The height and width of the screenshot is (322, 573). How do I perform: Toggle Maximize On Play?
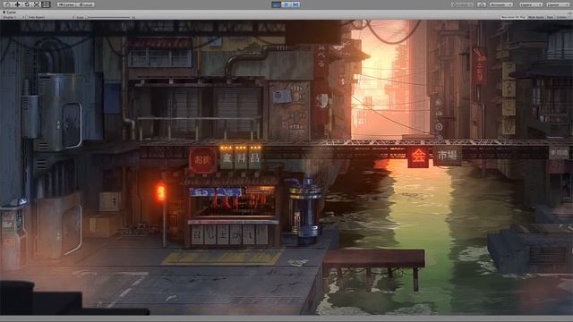(513, 17)
